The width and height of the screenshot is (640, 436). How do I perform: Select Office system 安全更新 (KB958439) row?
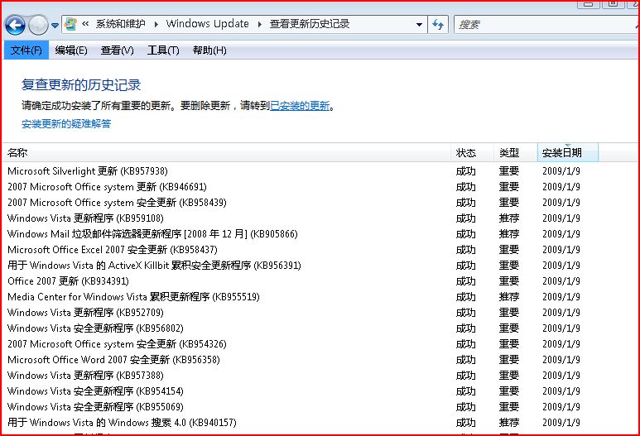click(x=320, y=203)
